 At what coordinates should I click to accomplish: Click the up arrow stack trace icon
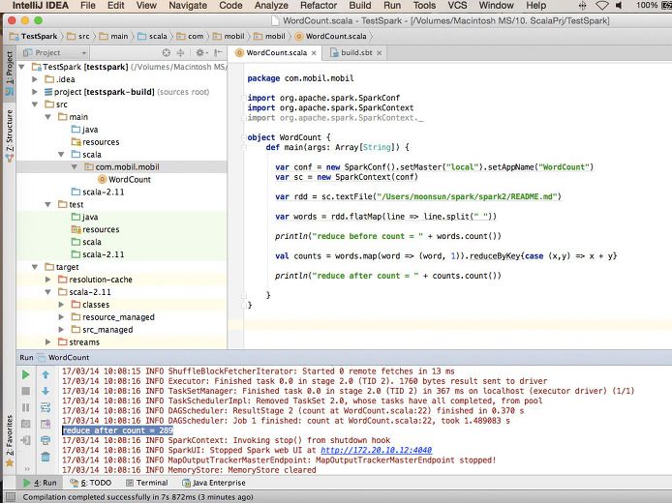[46, 374]
